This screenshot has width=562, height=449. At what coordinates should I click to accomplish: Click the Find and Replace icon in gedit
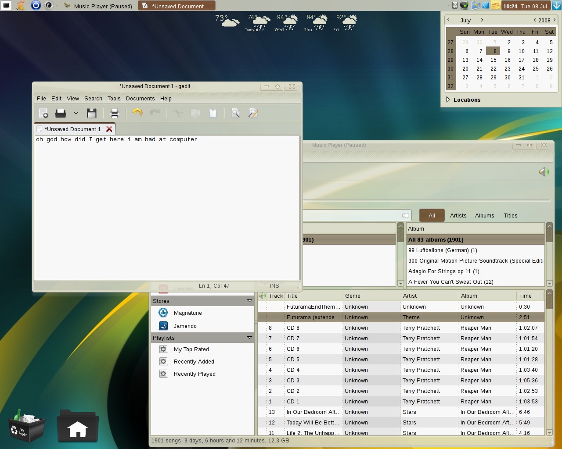point(253,113)
